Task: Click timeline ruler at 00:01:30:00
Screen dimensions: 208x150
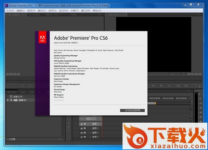Action: point(181,98)
